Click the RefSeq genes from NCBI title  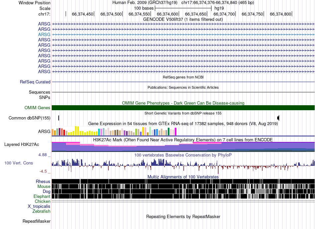tap(183, 77)
